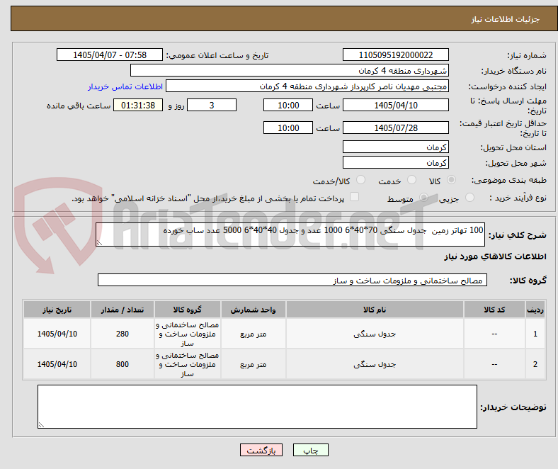Click the واحد شمارش column header
Screen dimensions: 558x469
coord(253,310)
